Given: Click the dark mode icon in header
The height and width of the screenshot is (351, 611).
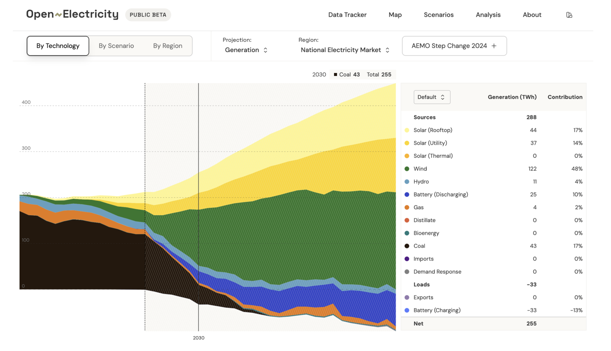Looking at the screenshot, I should pyautogui.click(x=569, y=15).
